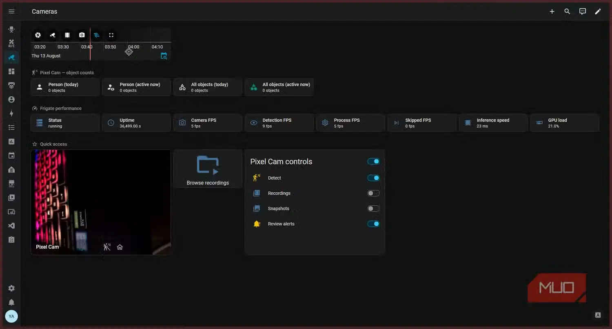Open History bar chart sidebar icon
The height and width of the screenshot is (329, 612).
point(11,142)
